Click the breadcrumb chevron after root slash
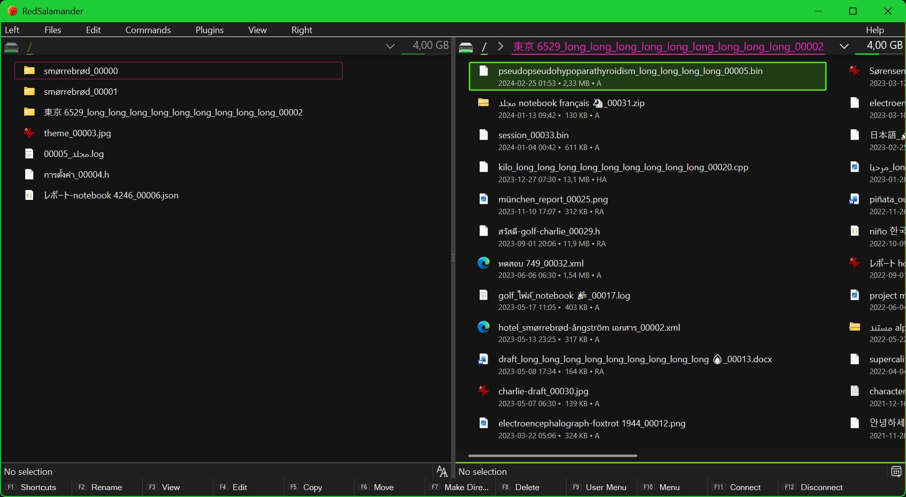 point(500,46)
